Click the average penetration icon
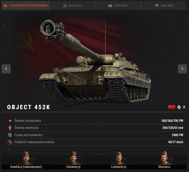The image size is (189, 172). tap(10, 128)
